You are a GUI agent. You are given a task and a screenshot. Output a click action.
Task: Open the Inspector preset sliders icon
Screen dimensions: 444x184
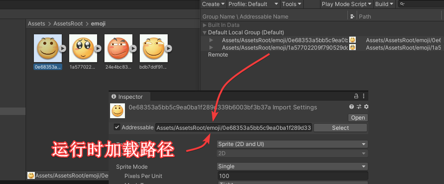pyautogui.click(x=359, y=107)
